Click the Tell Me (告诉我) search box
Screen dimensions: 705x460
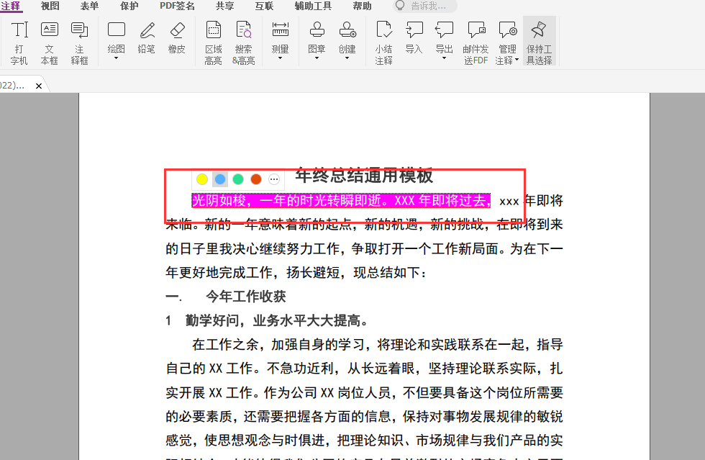click(x=424, y=6)
